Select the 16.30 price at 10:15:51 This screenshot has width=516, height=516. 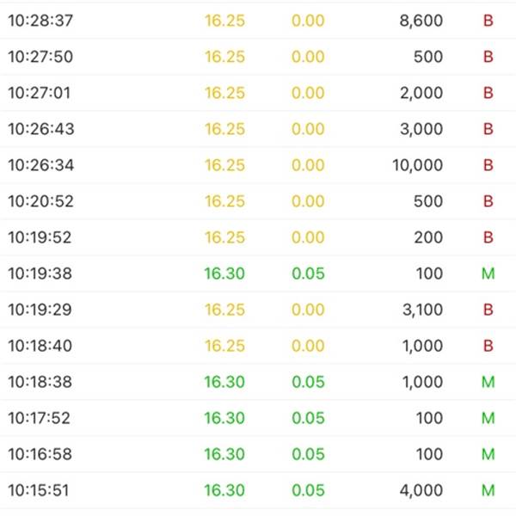(x=224, y=491)
